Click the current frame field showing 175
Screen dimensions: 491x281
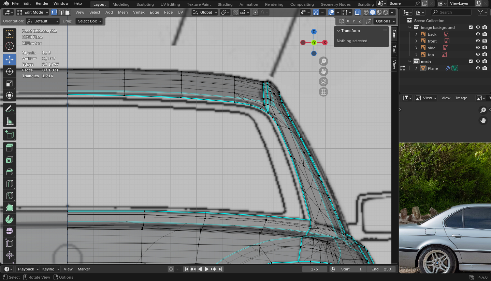pos(314,269)
